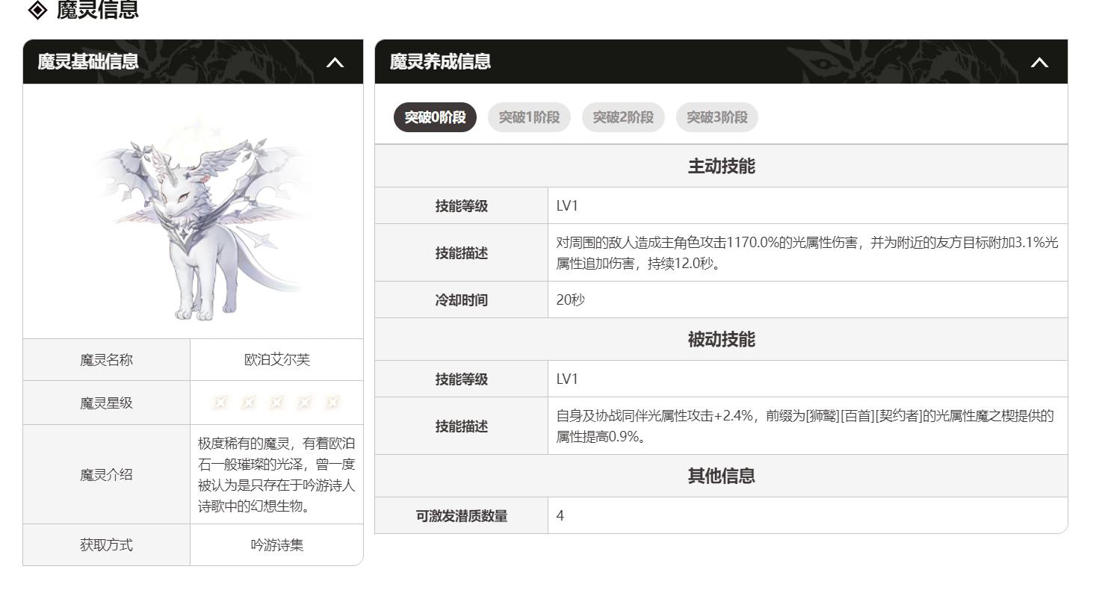This screenshot has width=1102, height=590.
Task: Click the 其他信息 section header
Action: pos(721,476)
